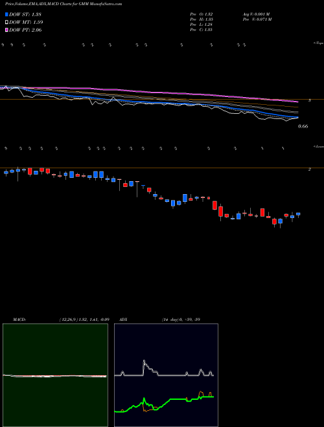
Task: Click the 'MACD:' panel heading
Action: 19,320
